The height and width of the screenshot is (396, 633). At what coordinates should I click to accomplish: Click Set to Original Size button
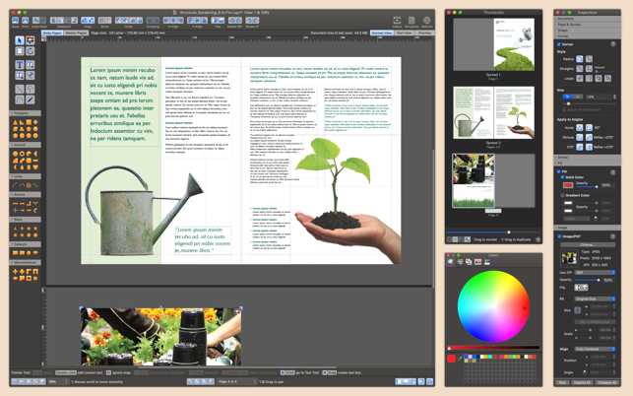595,322
